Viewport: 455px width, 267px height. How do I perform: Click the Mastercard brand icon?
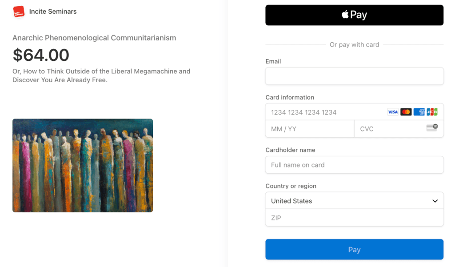tap(406, 112)
